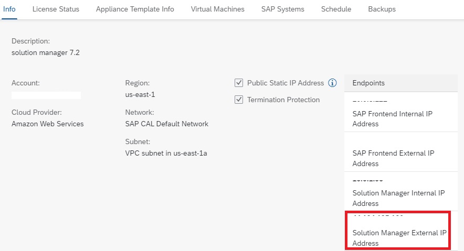Click the 'Amazon Web Services' cloud provider value
464x251 pixels.
[x=47, y=124]
